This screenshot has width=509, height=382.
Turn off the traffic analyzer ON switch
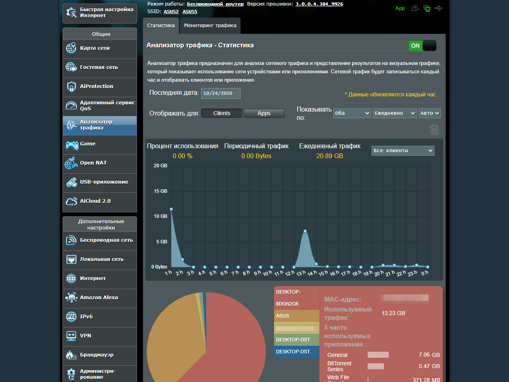[422, 45]
